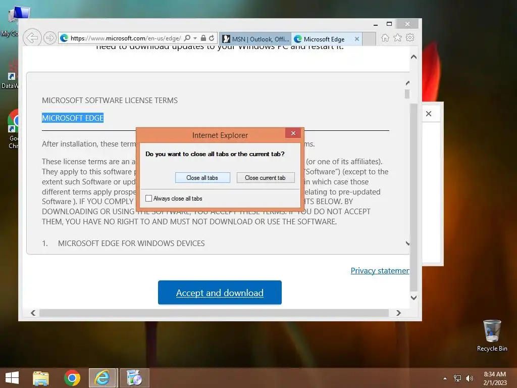Click the page vertical scrollbar thumb
517x388 pixels.
pyautogui.click(x=414, y=198)
